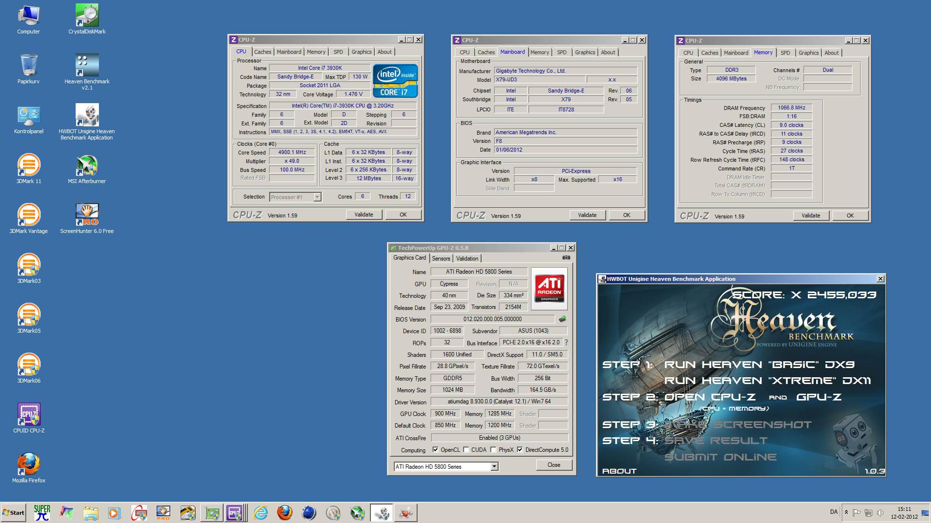Screen dimensions: 931x523
Task: Launch the 3DMark Vantage shortcut
Action: point(29,219)
